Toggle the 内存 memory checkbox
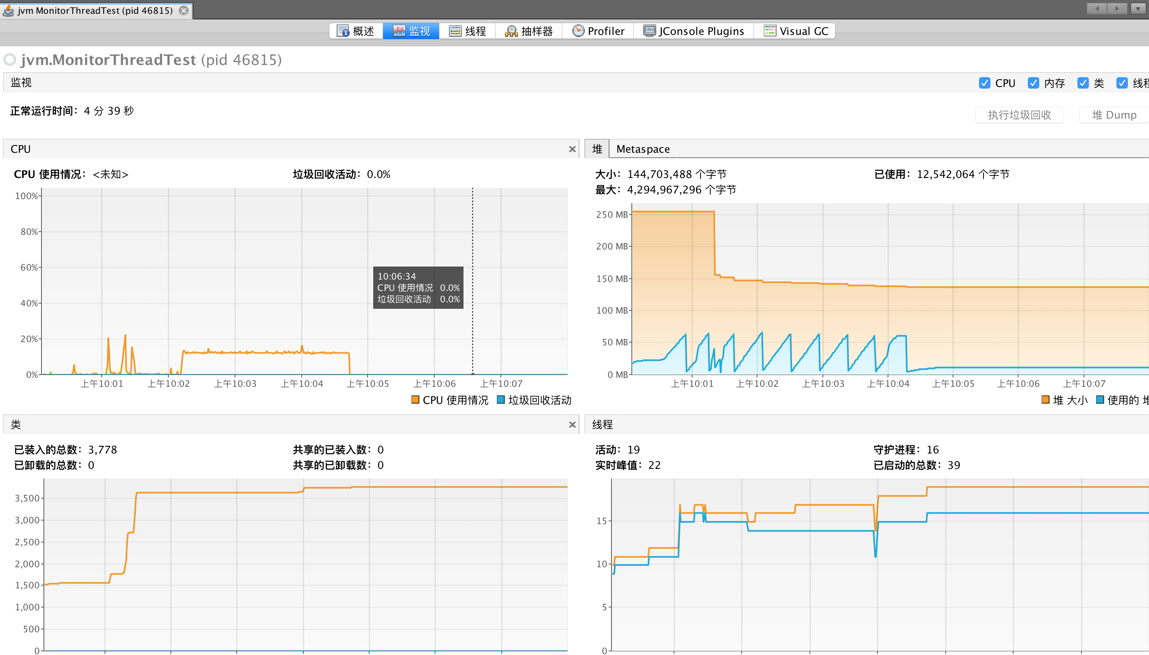Viewport: 1149px width, 655px height. click(1034, 83)
